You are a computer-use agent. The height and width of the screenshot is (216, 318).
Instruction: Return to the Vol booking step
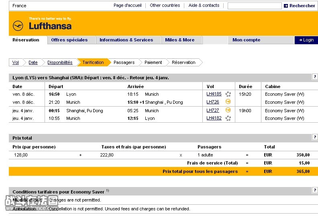(x=16, y=62)
